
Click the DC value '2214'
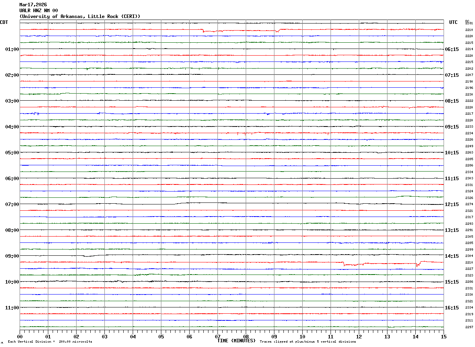(469, 49)
